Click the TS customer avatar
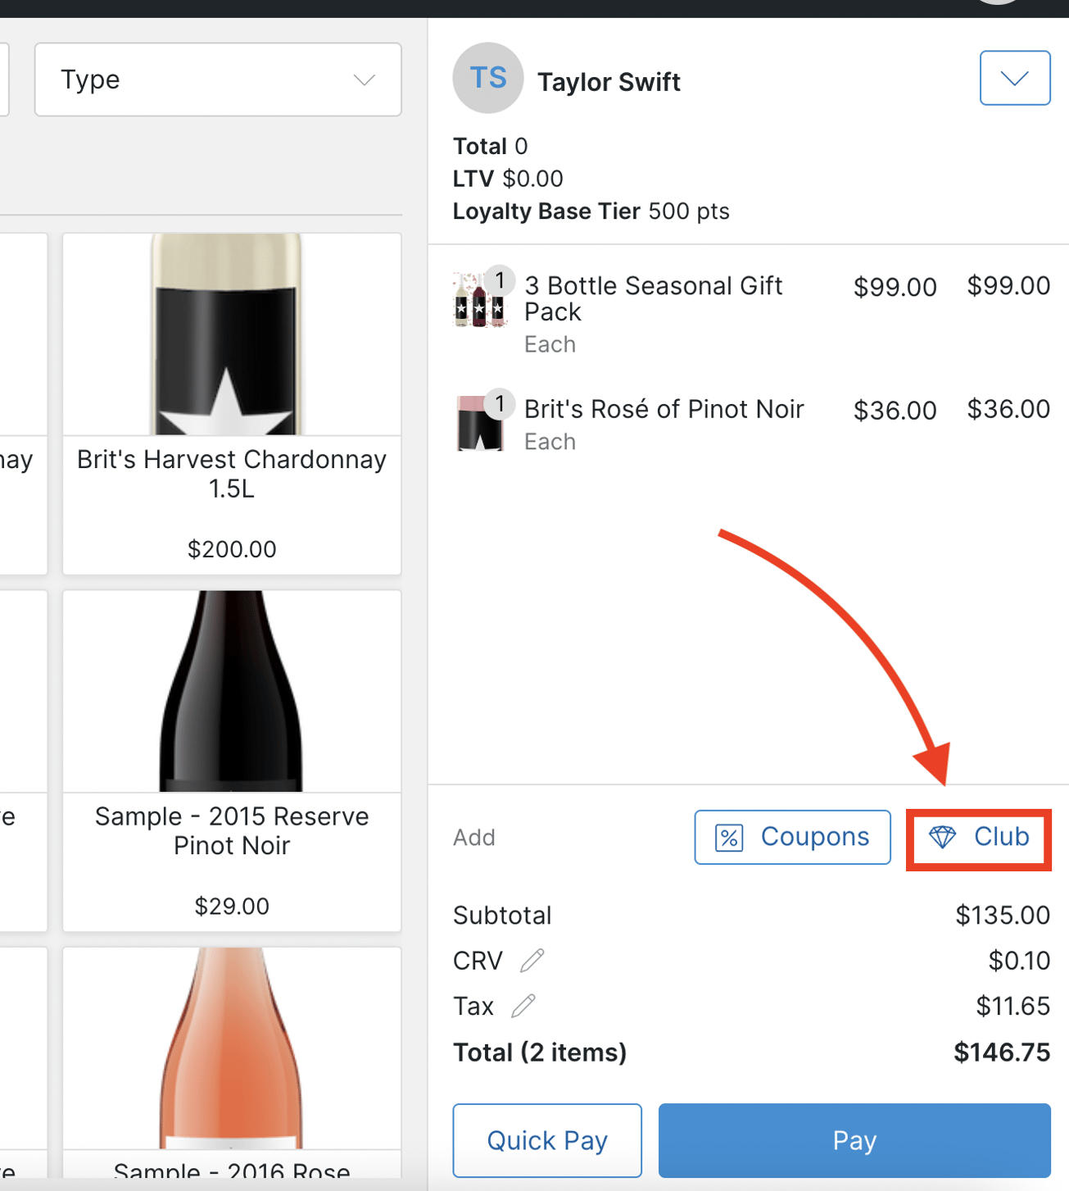 pos(487,79)
